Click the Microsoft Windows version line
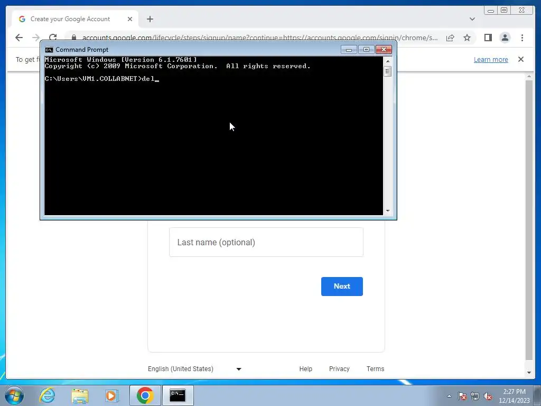The image size is (541, 406). [x=121, y=60]
